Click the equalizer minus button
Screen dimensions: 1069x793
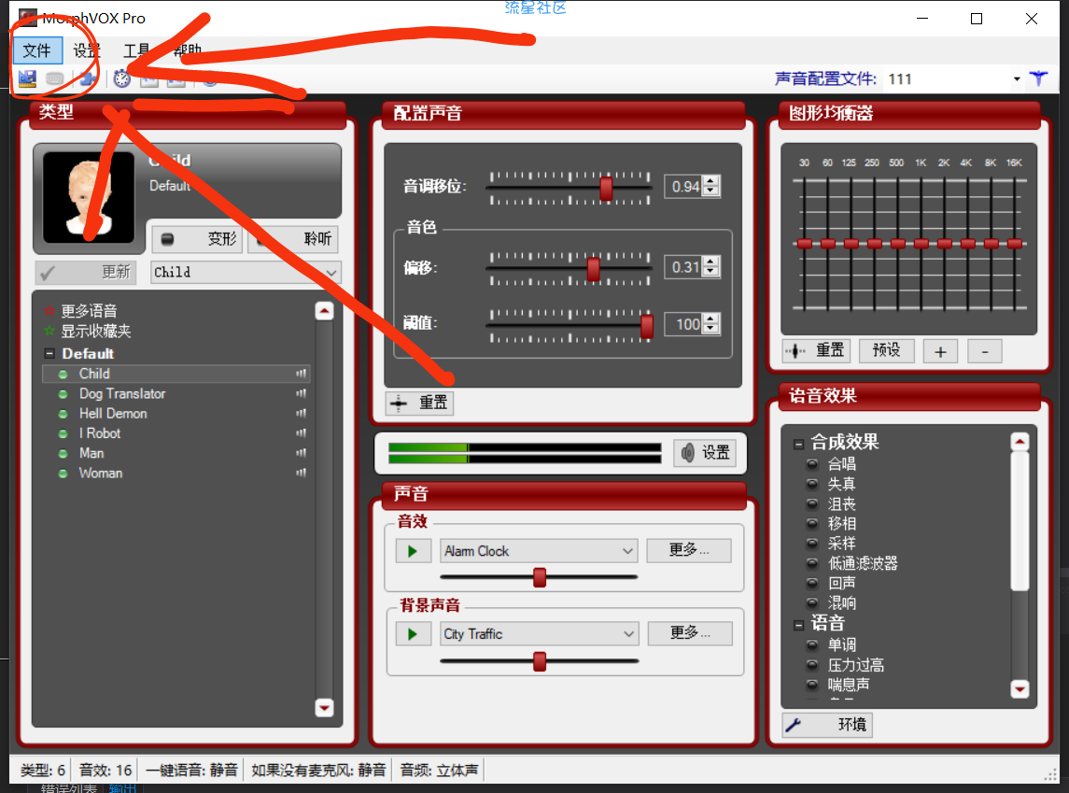click(x=984, y=352)
